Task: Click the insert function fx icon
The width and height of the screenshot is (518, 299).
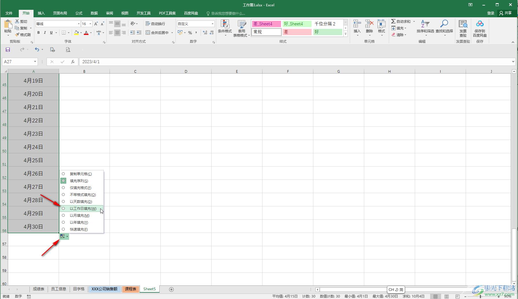Action: click(x=73, y=61)
